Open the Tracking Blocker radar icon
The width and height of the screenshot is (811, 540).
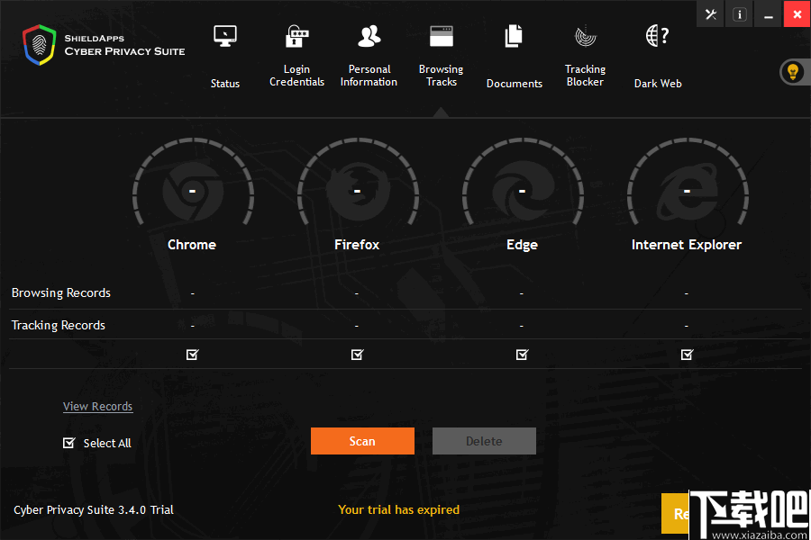586,36
